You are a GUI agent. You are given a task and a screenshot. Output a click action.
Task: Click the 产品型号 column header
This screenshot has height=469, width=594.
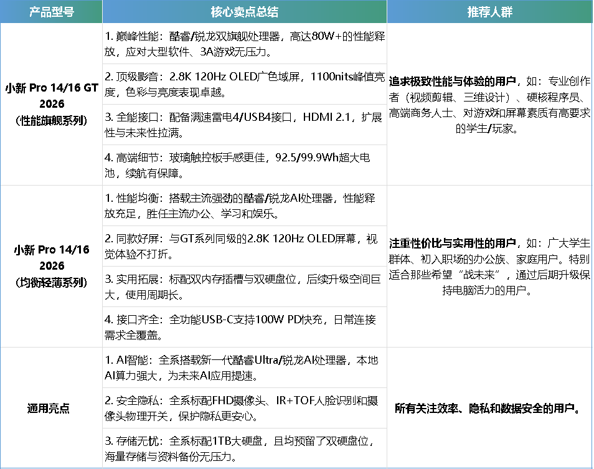click(50, 12)
